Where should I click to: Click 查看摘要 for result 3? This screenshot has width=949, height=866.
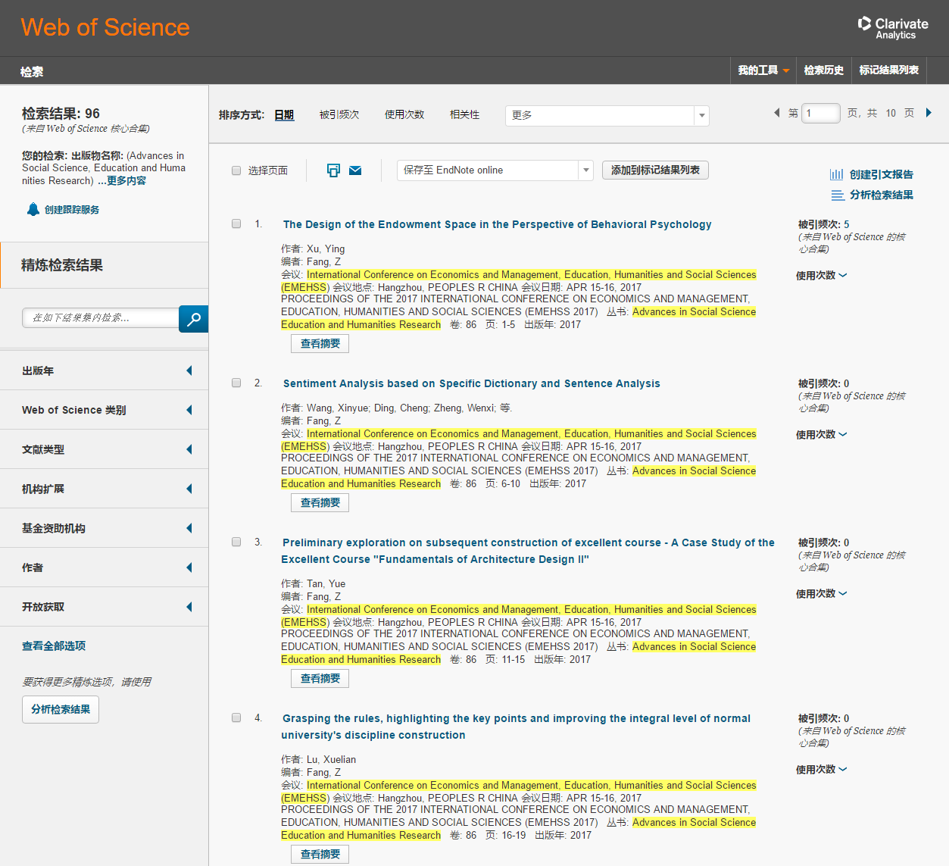tap(320, 679)
